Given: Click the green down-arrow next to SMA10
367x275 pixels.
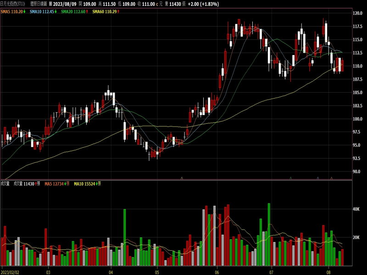Looking at the screenshot, I should (x=56, y=11).
